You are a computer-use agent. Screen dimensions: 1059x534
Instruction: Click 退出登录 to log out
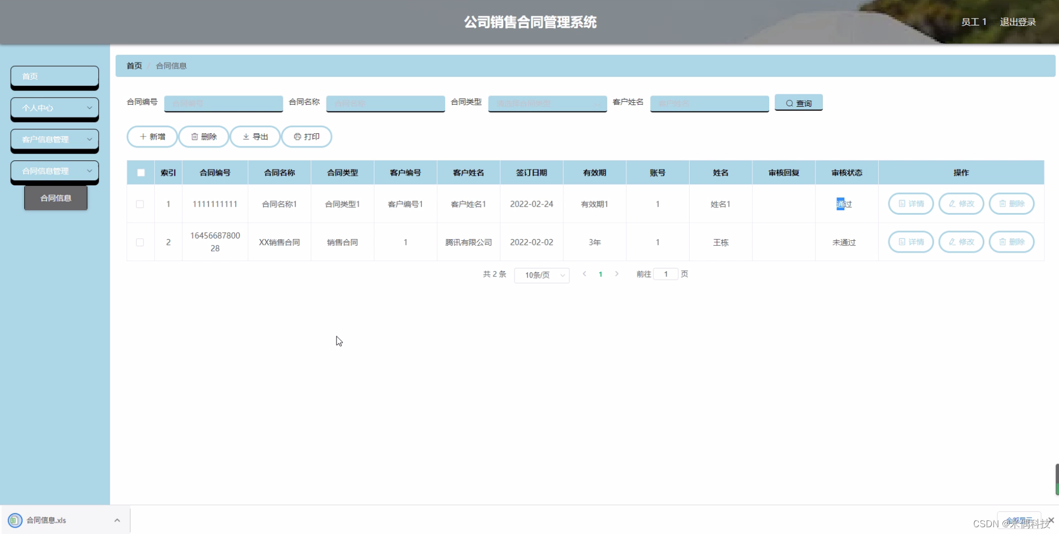coord(1018,21)
